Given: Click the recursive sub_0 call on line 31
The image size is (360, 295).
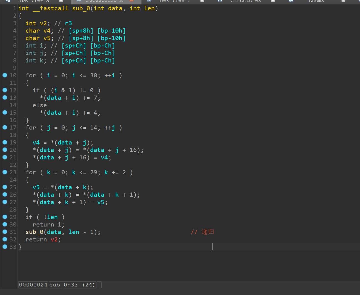Looking at the screenshot, I should coord(34,232).
